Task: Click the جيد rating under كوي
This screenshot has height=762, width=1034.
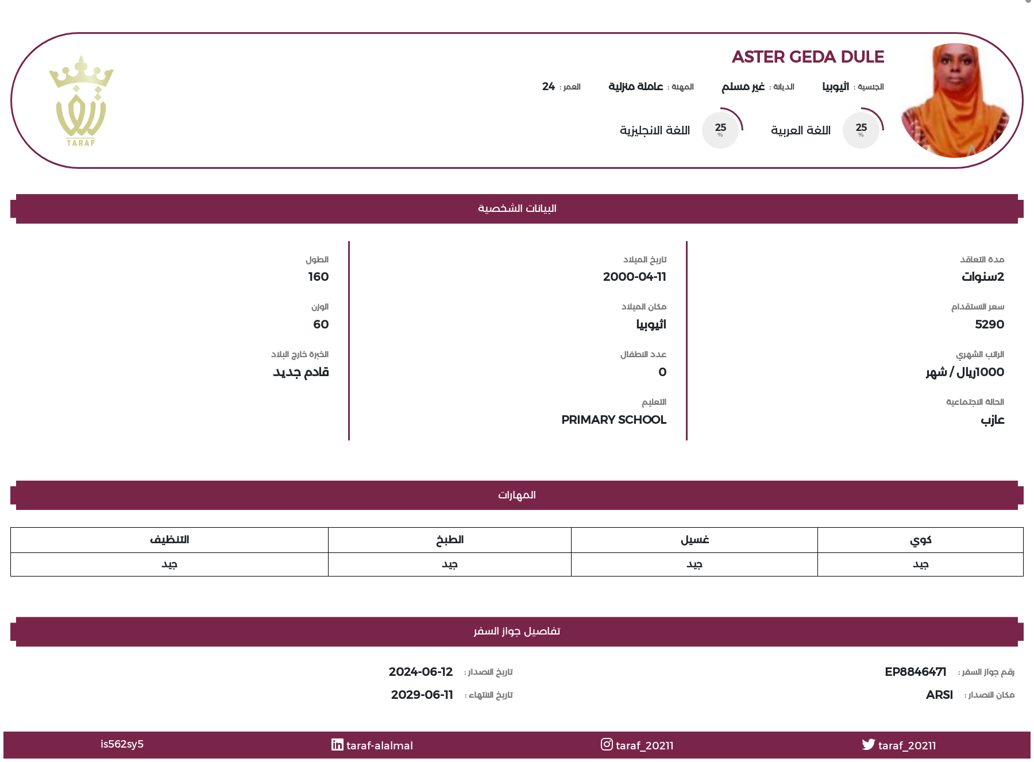Action: coord(920,564)
